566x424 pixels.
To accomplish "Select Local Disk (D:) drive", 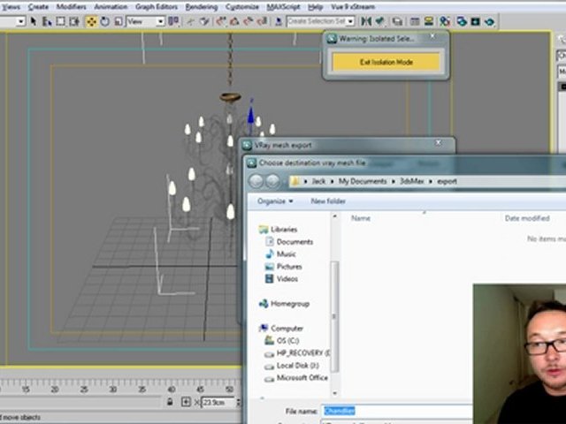I will click(x=297, y=365).
